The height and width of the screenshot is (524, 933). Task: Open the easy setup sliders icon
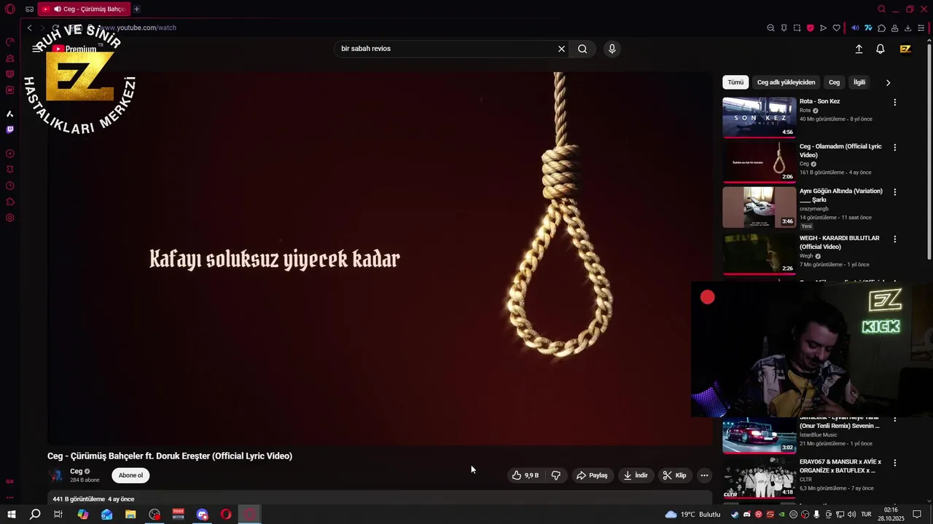tap(921, 28)
